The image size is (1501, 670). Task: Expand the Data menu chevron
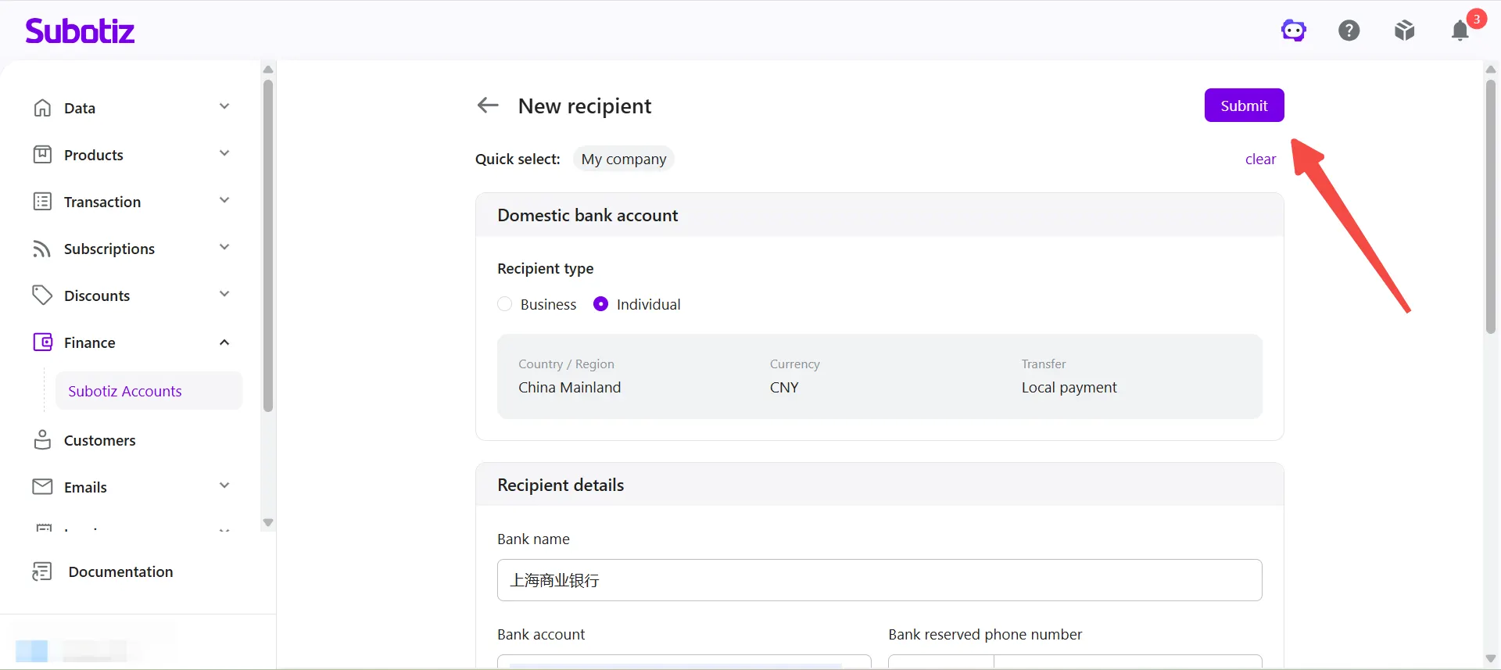tap(224, 107)
